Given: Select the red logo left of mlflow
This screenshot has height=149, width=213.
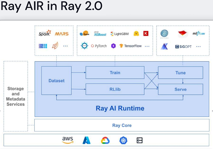Looking at the screenshot, I should click(x=183, y=33).
